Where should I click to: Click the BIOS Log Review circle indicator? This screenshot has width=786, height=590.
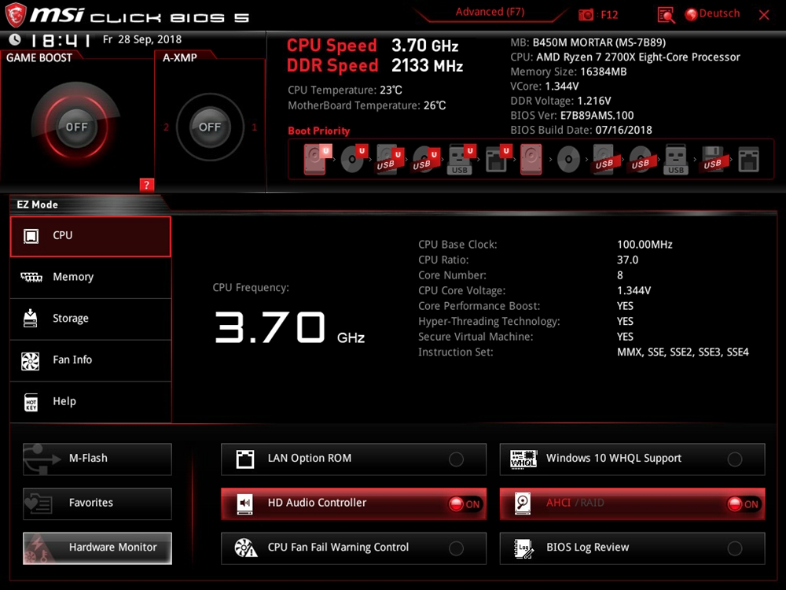pyautogui.click(x=735, y=548)
